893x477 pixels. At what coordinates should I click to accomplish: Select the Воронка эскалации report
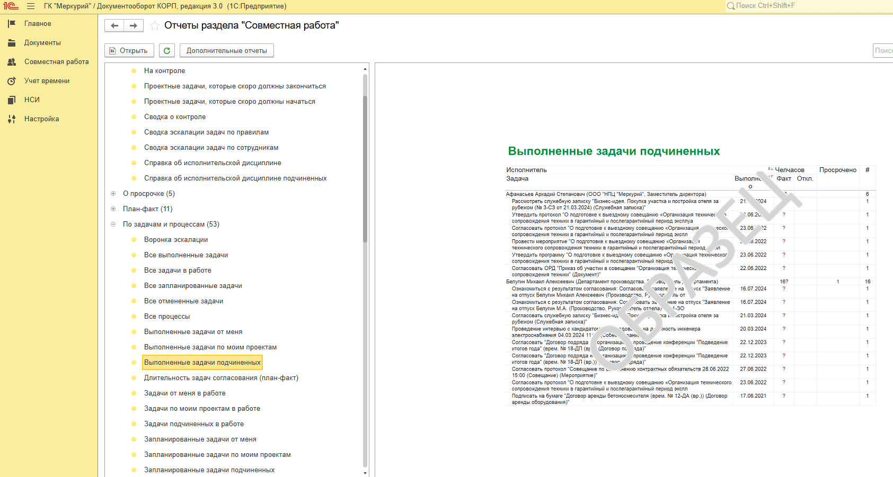tap(176, 240)
